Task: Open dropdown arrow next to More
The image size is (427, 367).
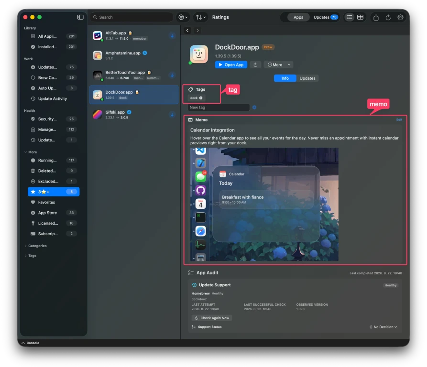Action: pyautogui.click(x=289, y=65)
